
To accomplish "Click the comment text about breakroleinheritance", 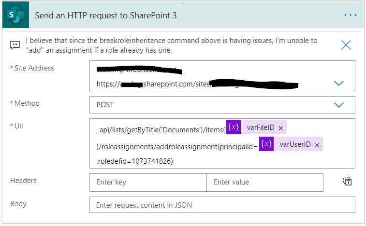I will coord(172,45).
